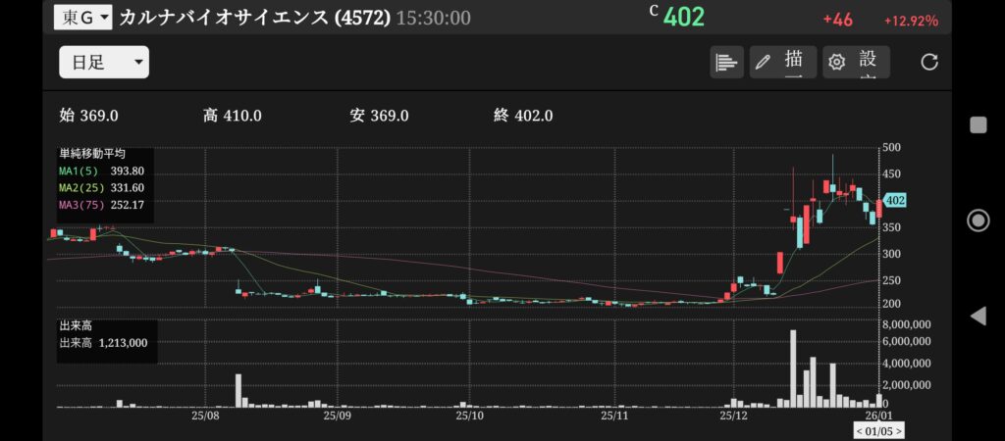1005x441 pixels.
Task: Tap the current price 402 at top
Action: point(683,18)
